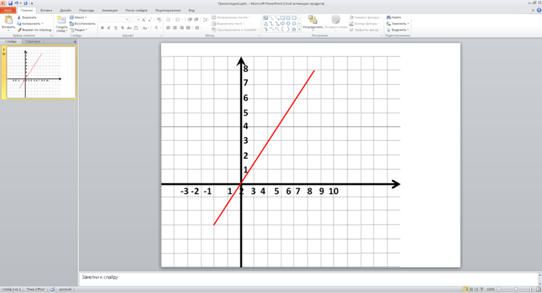Open the font name combo box
The width and height of the screenshot is (542, 293).
pyautogui.click(x=114, y=20)
